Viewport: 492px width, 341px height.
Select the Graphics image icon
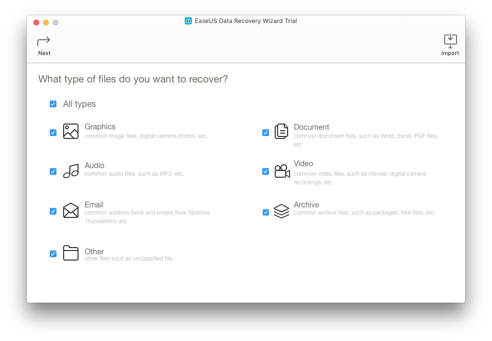tap(70, 131)
